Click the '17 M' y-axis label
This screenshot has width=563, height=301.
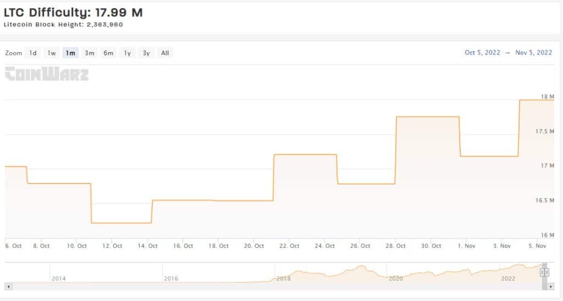[x=548, y=165]
